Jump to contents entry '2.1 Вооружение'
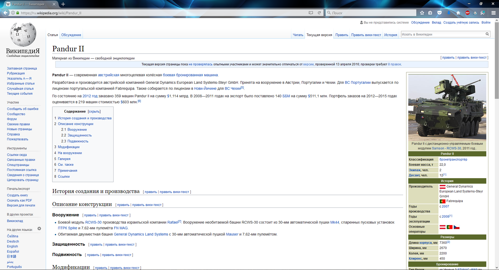The height and width of the screenshot is (270, 499). click(74, 130)
